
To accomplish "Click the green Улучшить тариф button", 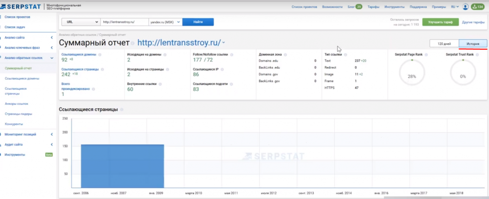I will [x=441, y=22].
